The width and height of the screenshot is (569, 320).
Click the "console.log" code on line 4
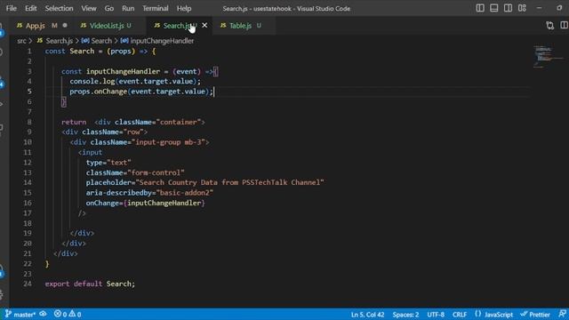point(92,81)
